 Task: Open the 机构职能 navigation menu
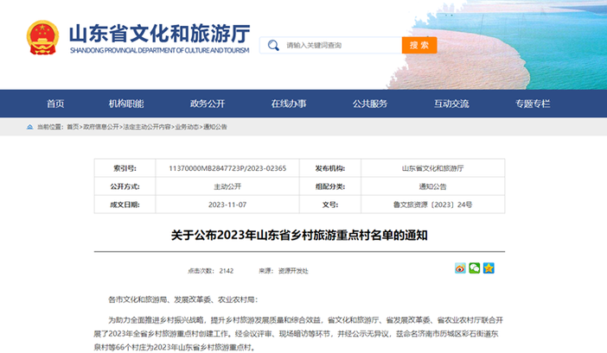click(x=126, y=104)
